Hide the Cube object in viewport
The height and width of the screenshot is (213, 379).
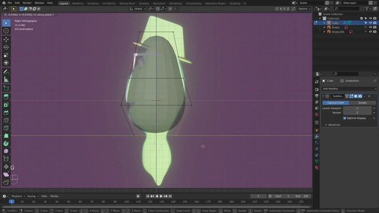pyautogui.click(x=370, y=22)
